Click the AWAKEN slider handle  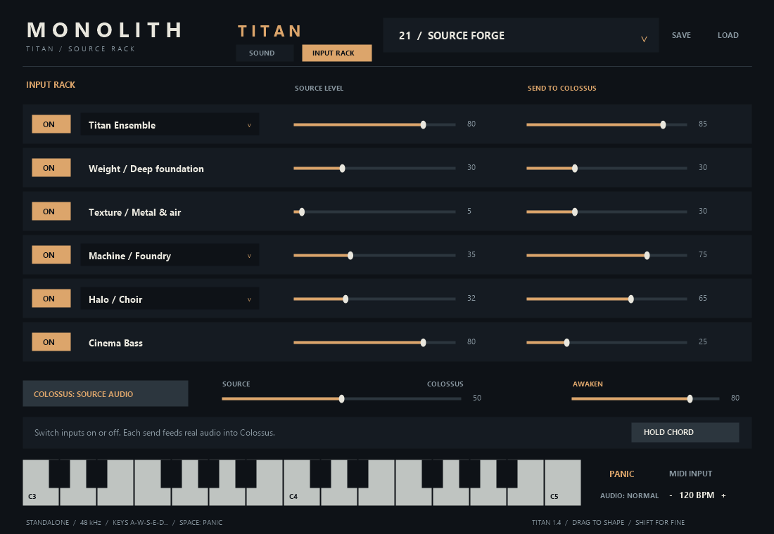[x=690, y=399]
